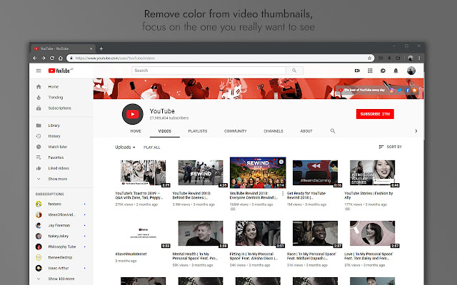Open Subscriptions in the sidebar
This screenshot has width=457, height=285.
point(61,108)
